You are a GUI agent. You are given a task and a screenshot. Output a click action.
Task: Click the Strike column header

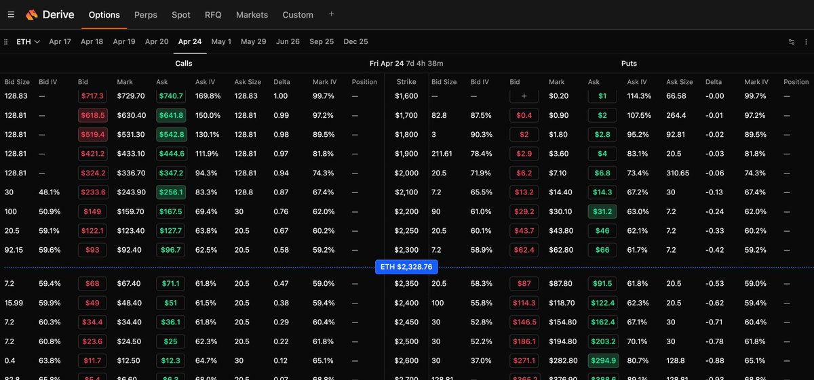point(406,82)
